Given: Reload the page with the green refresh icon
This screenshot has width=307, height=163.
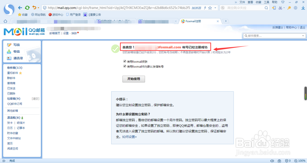Looking at the screenshot, I should pyautogui.click(x=27, y=8).
